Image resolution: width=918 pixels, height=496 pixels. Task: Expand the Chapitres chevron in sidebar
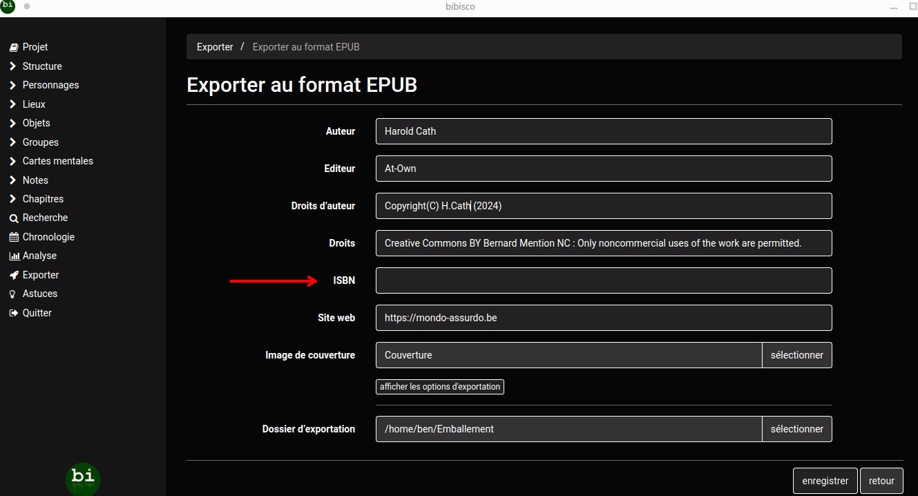tap(13, 199)
